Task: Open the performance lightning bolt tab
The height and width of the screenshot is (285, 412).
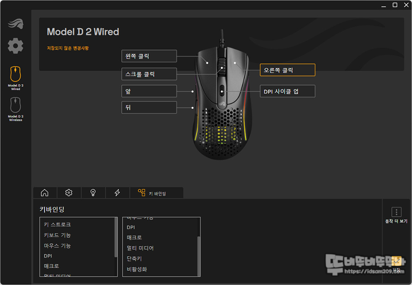Action: [x=117, y=193]
